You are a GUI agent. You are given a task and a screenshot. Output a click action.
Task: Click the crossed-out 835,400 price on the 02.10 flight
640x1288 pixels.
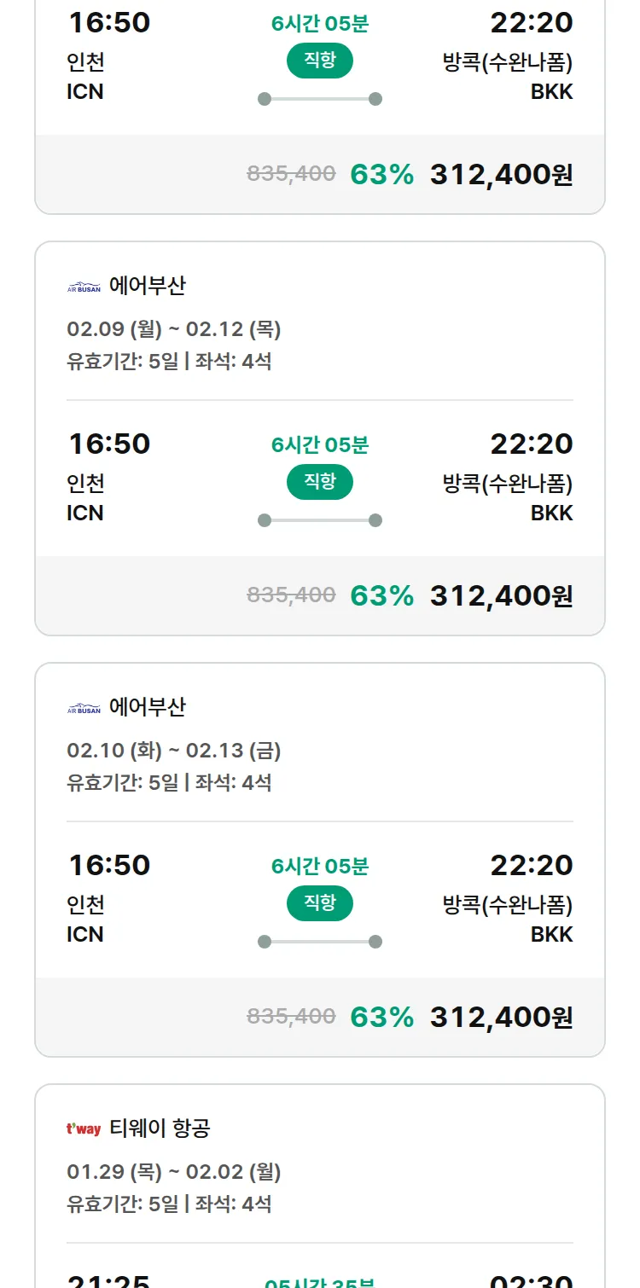coord(291,1017)
